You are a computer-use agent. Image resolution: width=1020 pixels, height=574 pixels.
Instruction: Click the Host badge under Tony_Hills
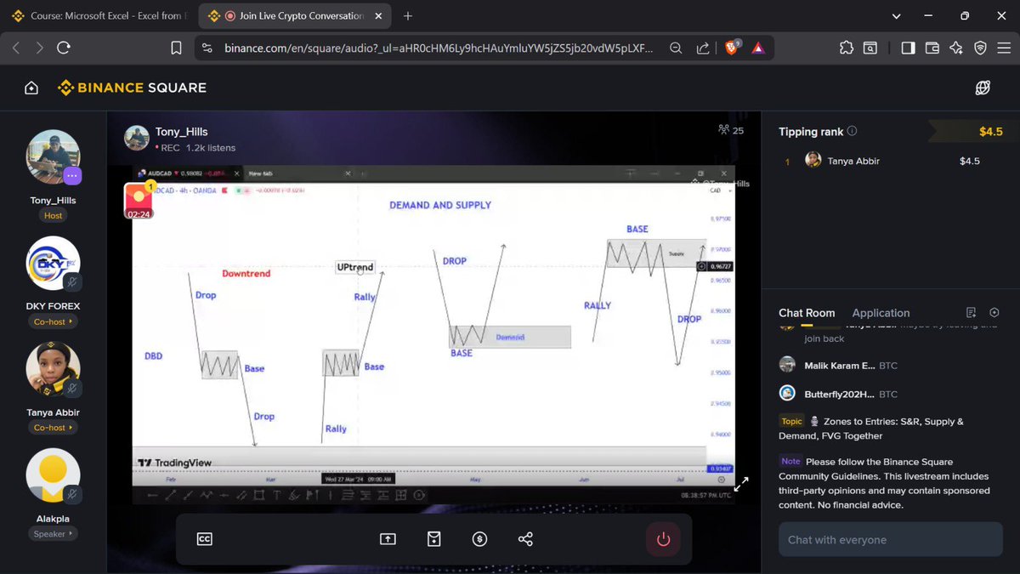(x=54, y=215)
